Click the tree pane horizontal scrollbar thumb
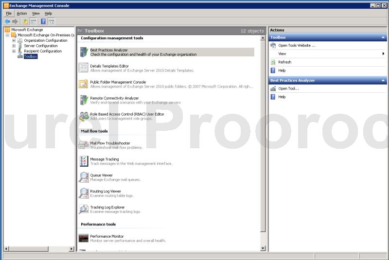 click(x=29, y=249)
